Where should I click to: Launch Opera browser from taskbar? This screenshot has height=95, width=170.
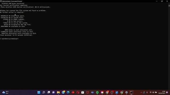tap(78, 92)
